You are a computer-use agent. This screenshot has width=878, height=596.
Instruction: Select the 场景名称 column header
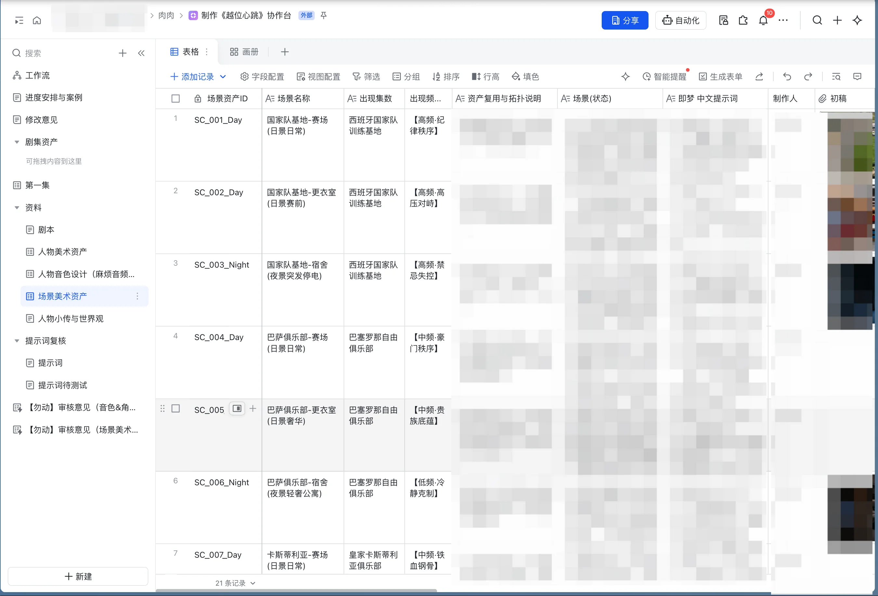pyautogui.click(x=303, y=98)
